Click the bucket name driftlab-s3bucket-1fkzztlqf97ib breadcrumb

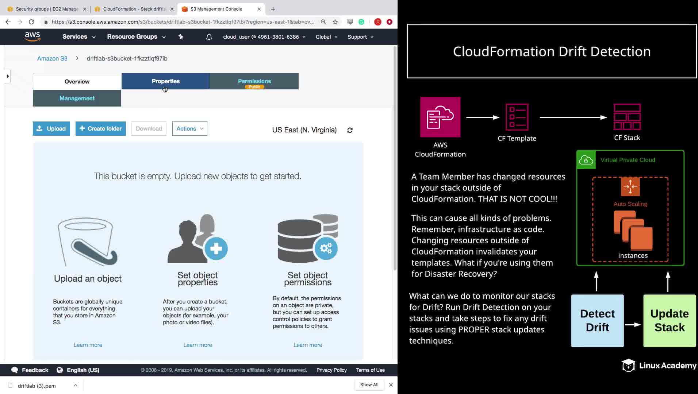tap(127, 58)
